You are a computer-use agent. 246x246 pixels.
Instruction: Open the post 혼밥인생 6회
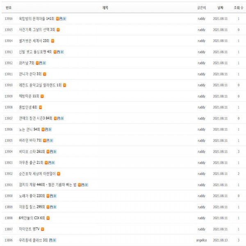point(28,107)
